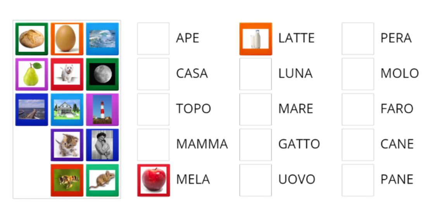Select the mouse picture tile
This screenshot has height=204, width=431.
(102, 180)
